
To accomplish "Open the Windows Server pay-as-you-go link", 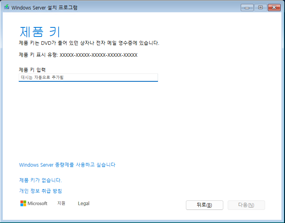I will (x=67, y=165).
